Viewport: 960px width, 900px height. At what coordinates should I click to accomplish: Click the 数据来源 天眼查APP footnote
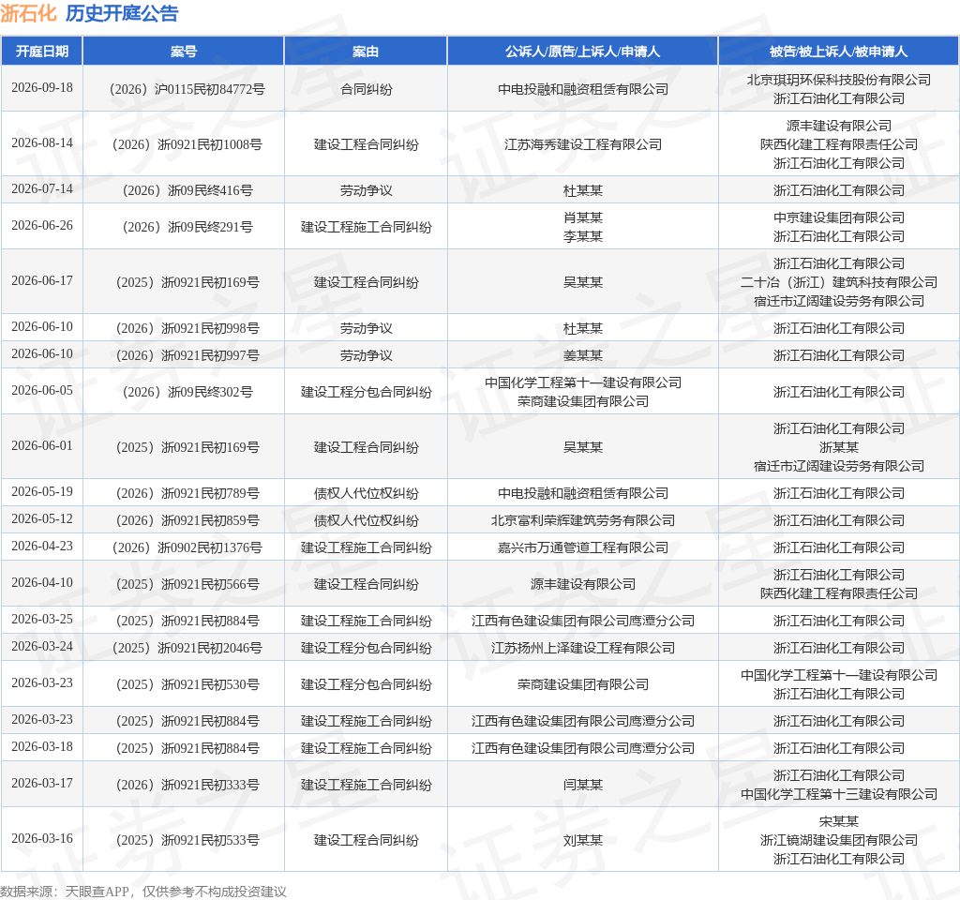pos(143,892)
